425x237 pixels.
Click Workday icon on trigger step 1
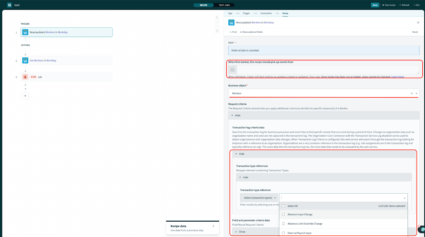(25, 32)
